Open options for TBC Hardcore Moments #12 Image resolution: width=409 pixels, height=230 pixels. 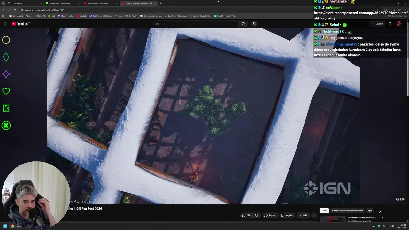[382, 218]
